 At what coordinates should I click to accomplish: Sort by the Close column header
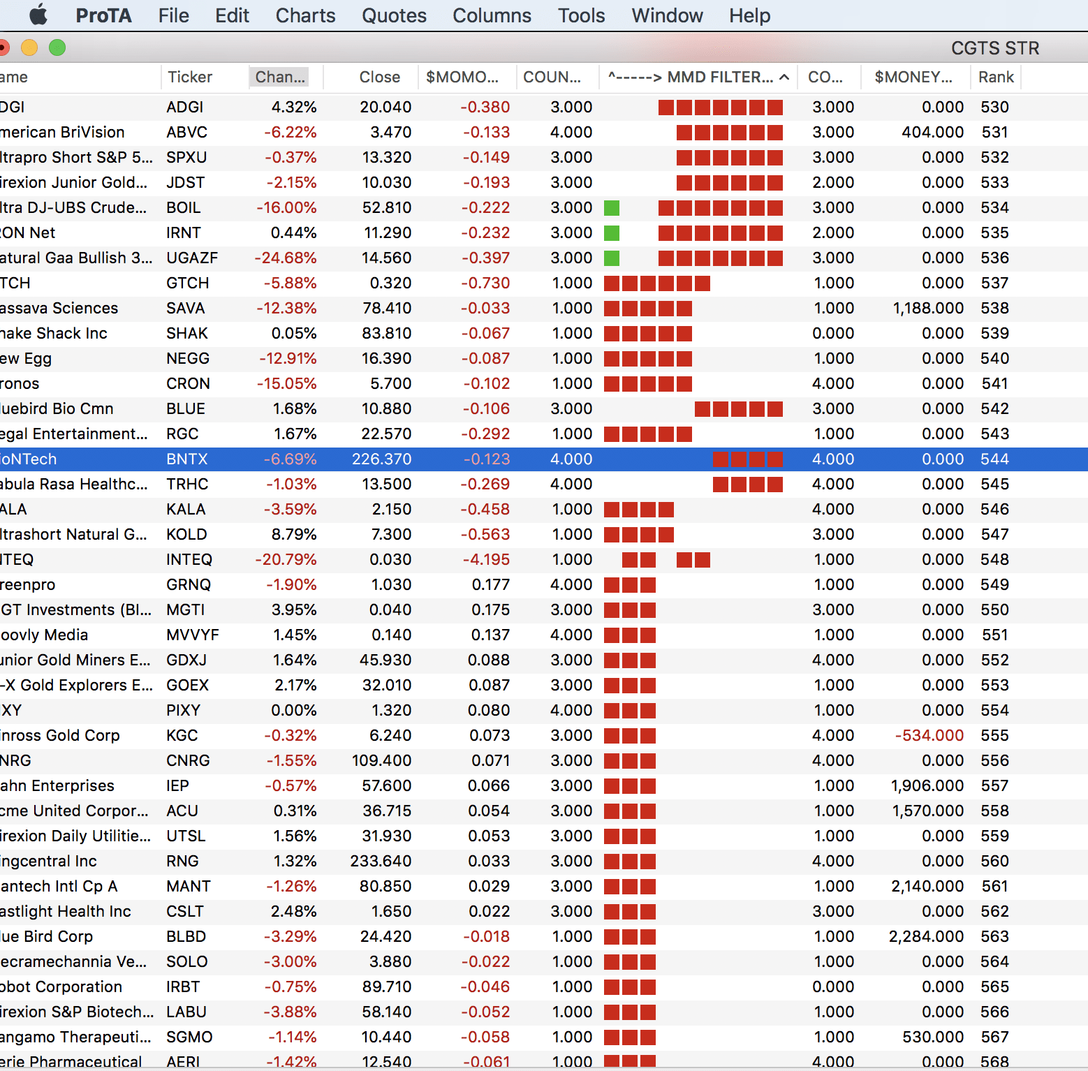(379, 77)
